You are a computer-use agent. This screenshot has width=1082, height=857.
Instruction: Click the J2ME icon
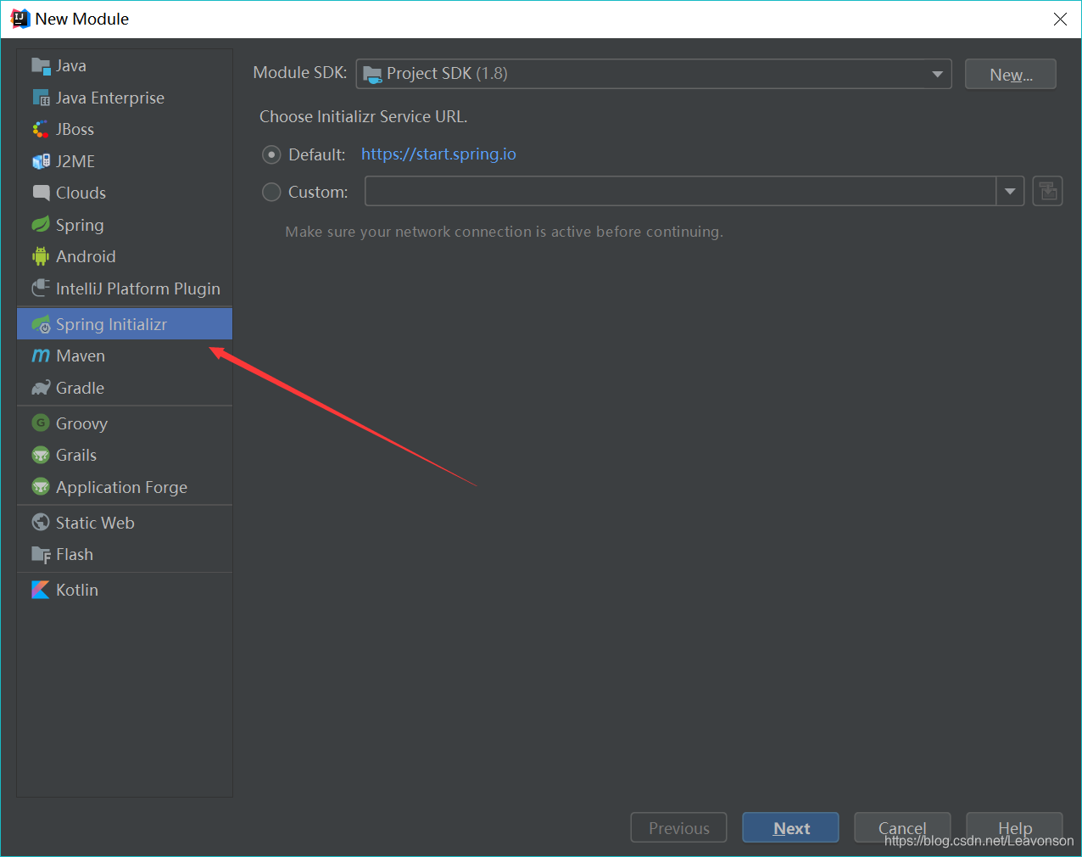tap(41, 161)
